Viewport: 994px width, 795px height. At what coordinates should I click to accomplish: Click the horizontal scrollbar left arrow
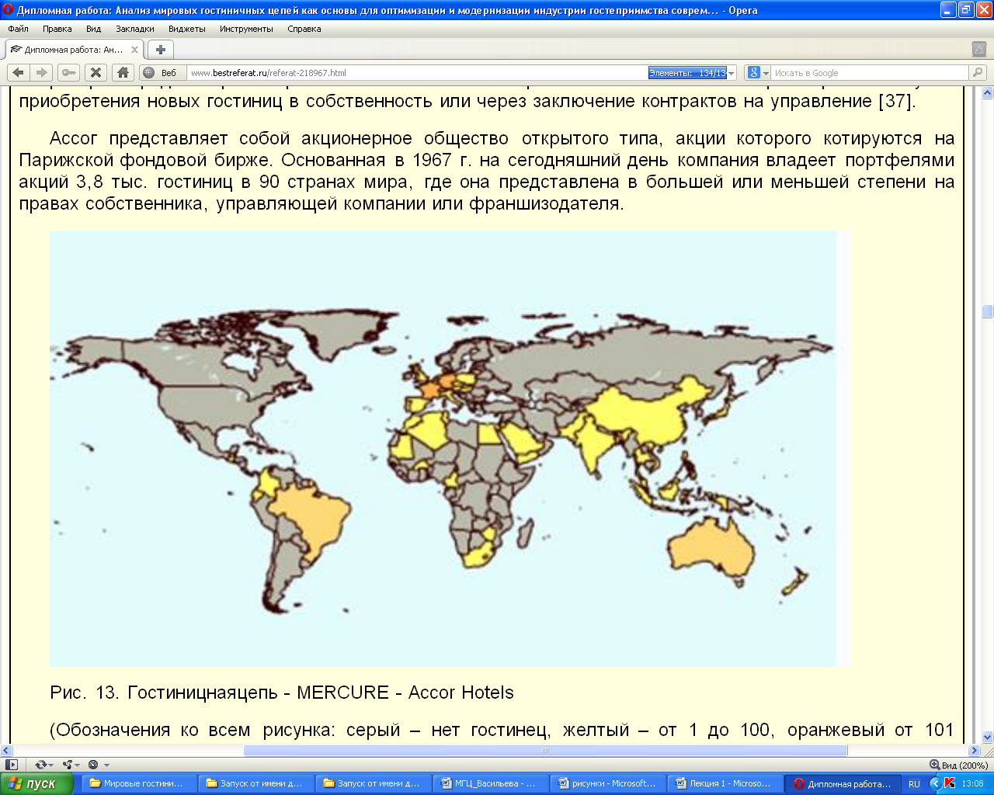(x=6, y=751)
